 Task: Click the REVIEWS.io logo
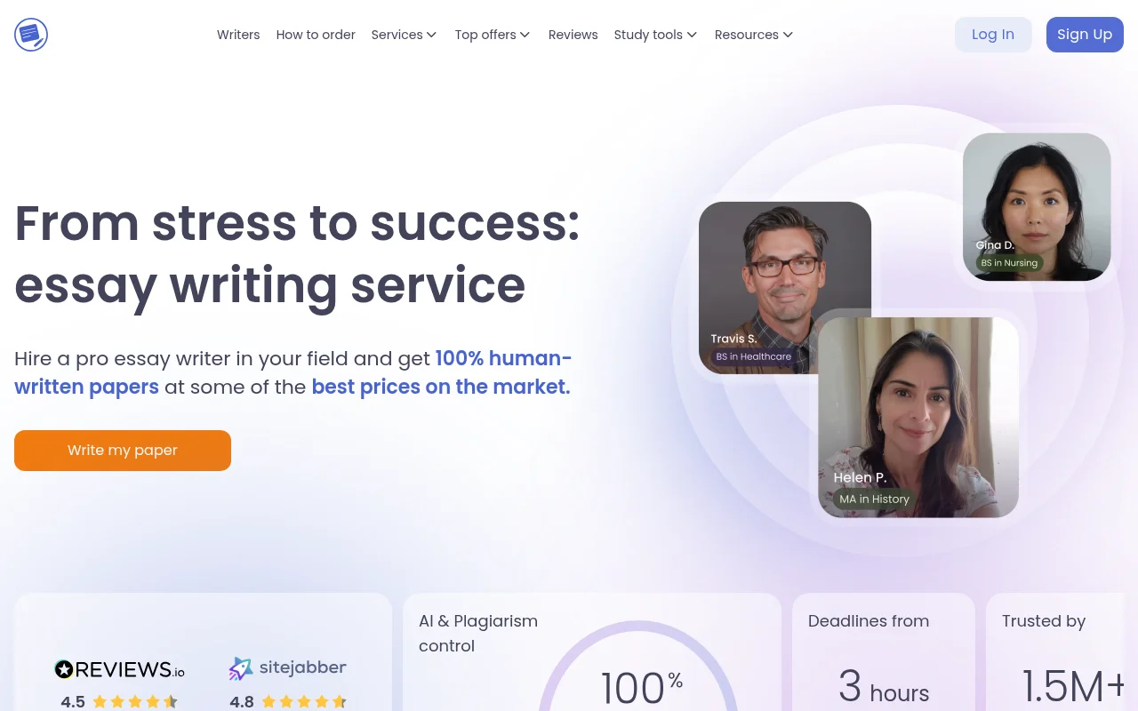point(120,669)
